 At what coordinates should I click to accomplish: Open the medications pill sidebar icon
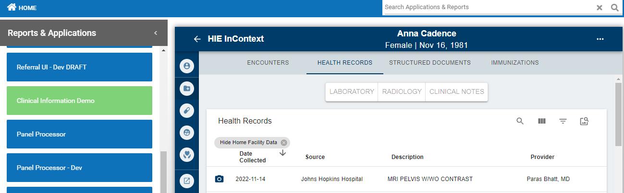pyautogui.click(x=187, y=111)
